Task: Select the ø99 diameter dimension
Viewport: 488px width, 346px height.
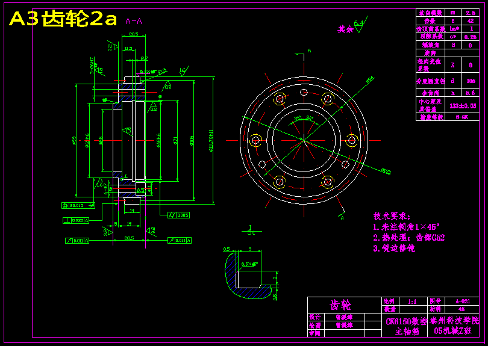Action: point(74,140)
